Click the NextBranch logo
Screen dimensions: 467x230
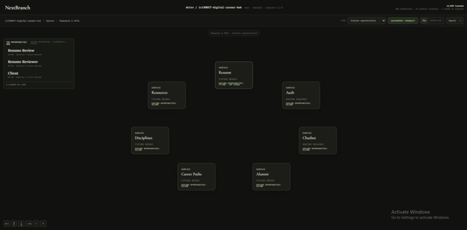pos(17,8)
